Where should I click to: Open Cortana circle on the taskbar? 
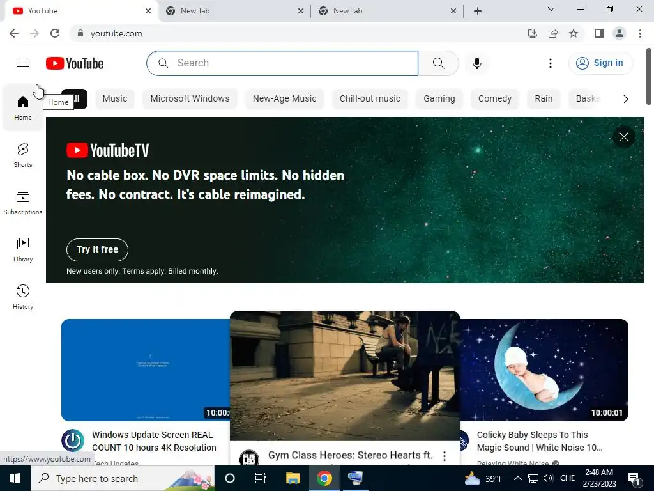tap(230, 478)
